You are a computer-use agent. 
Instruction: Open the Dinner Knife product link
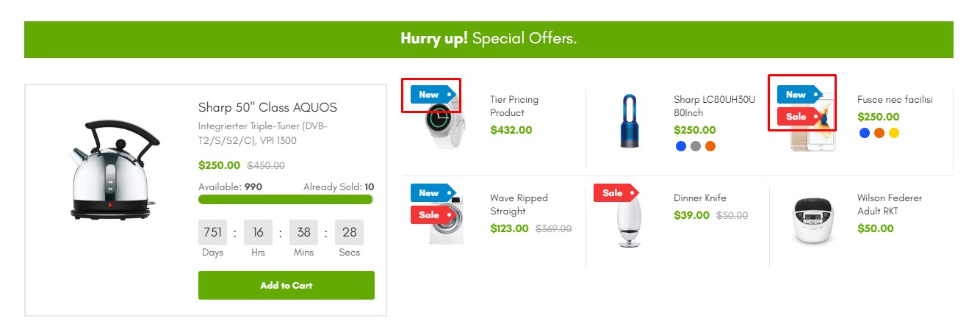point(699,198)
